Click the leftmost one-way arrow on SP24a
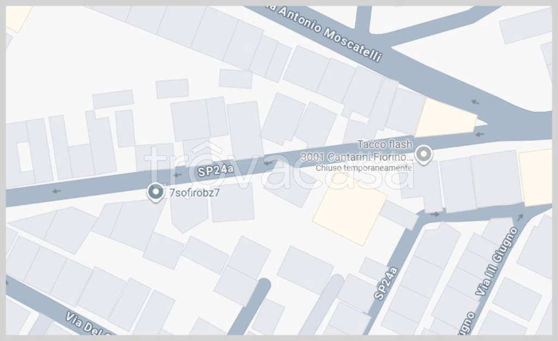This screenshot has height=341, width=558. pyautogui.click(x=57, y=191)
